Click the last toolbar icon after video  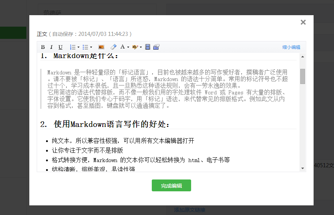156,47
